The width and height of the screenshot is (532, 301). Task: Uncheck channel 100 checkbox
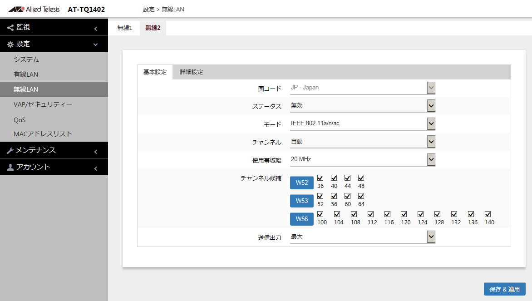tap(320, 214)
